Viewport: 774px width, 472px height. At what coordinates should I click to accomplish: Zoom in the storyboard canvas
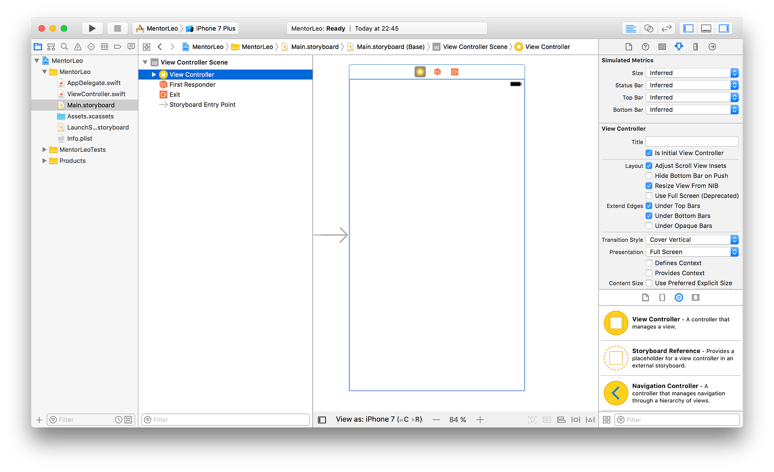[x=480, y=420]
